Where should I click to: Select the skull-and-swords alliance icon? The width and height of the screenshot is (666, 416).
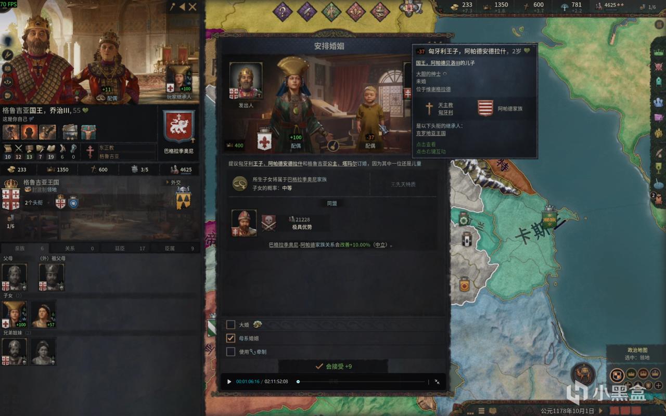(268, 223)
